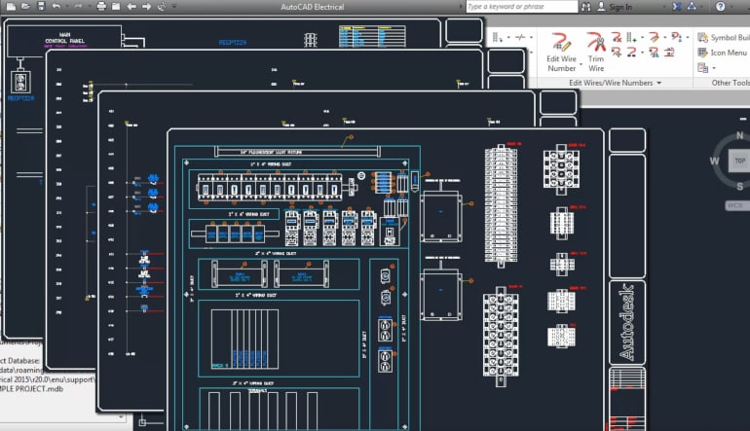Open a file using the Open folder icon

[x=26, y=7]
